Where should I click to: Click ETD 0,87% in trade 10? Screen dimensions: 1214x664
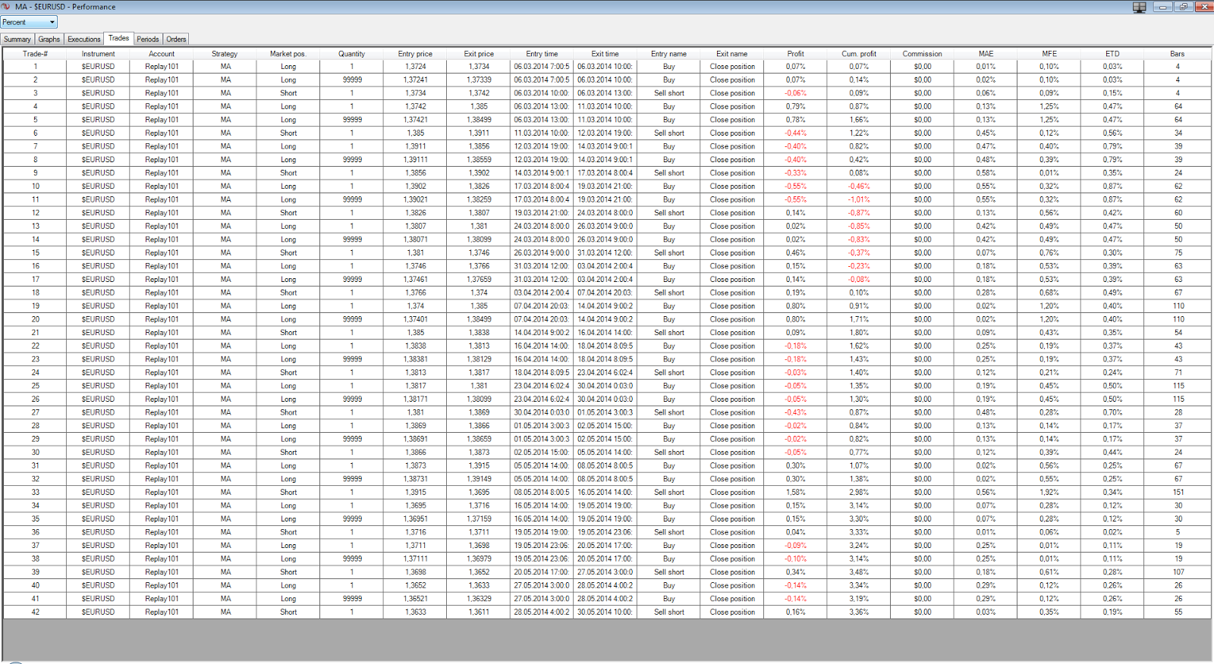click(1112, 186)
